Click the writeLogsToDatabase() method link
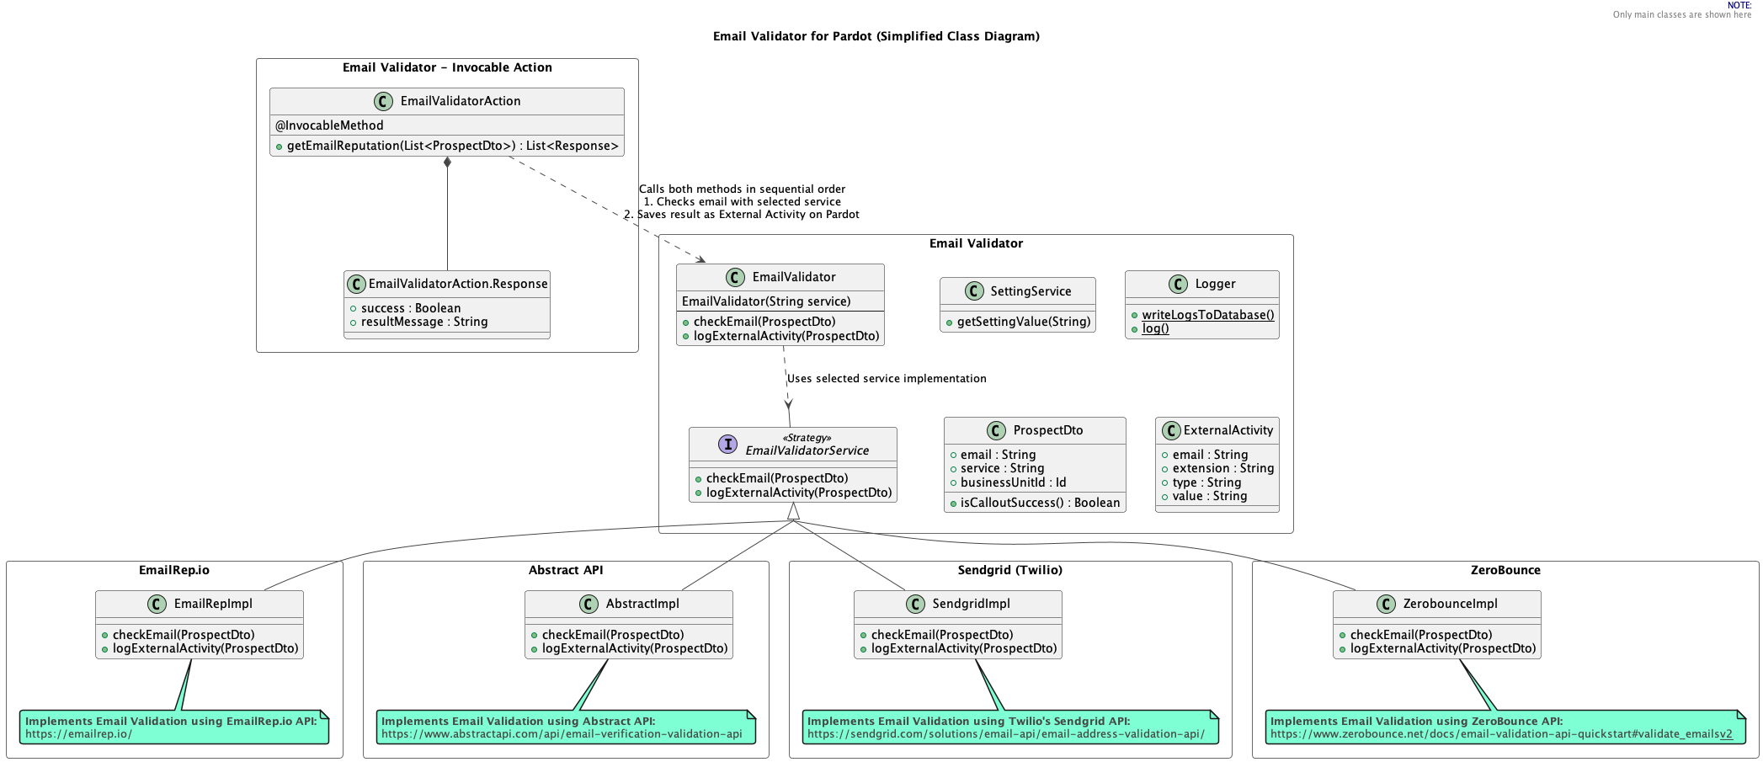This screenshot has height=762, width=1763. [x=1207, y=315]
